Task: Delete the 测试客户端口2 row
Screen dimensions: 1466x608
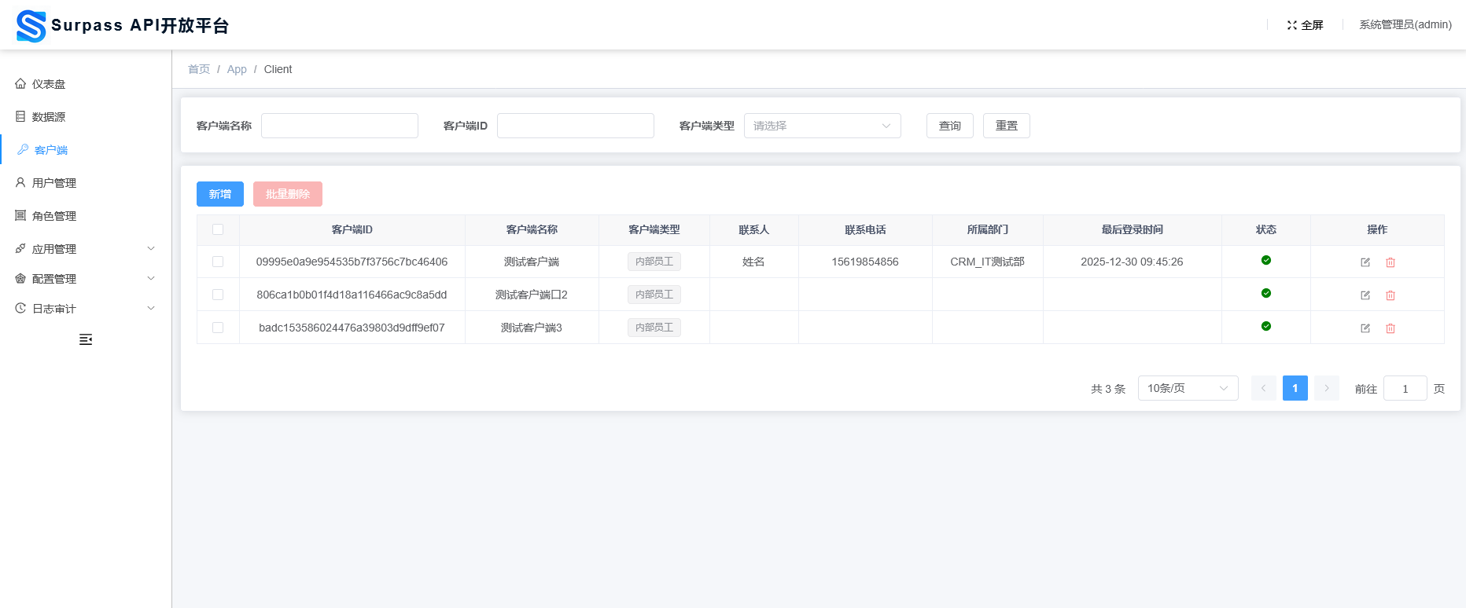Action: click(1390, 295)
